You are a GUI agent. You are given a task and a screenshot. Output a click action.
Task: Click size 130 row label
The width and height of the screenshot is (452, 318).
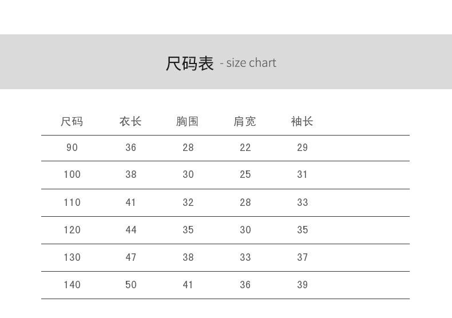point(72,257)
